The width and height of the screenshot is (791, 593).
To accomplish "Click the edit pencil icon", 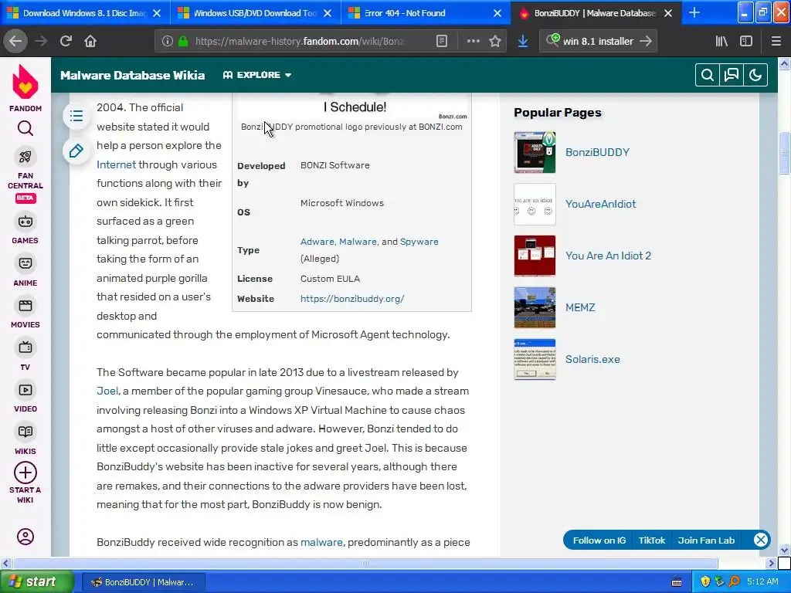I will coord(76,151).
